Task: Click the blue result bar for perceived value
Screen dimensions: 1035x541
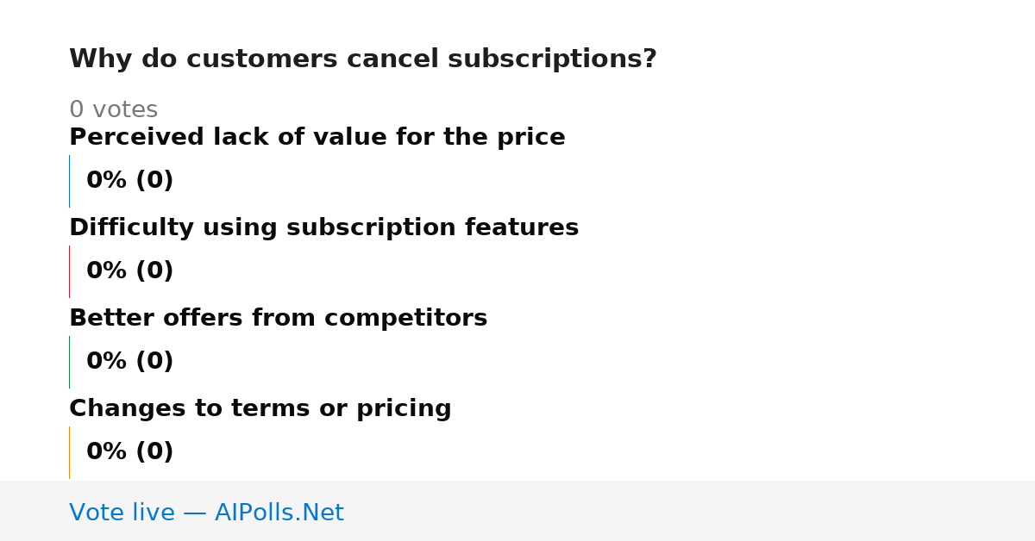Action: point(70,181)
